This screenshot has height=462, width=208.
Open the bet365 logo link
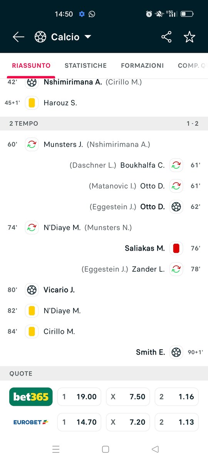(x=31, y=397)
